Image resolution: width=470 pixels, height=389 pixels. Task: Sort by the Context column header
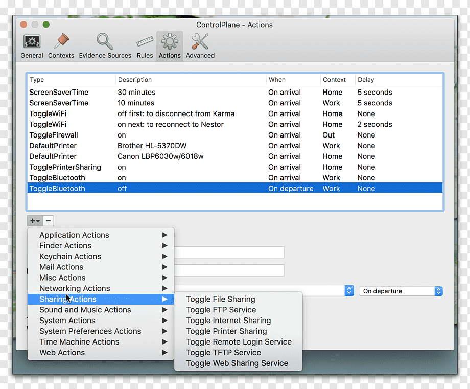pos(338,80)
